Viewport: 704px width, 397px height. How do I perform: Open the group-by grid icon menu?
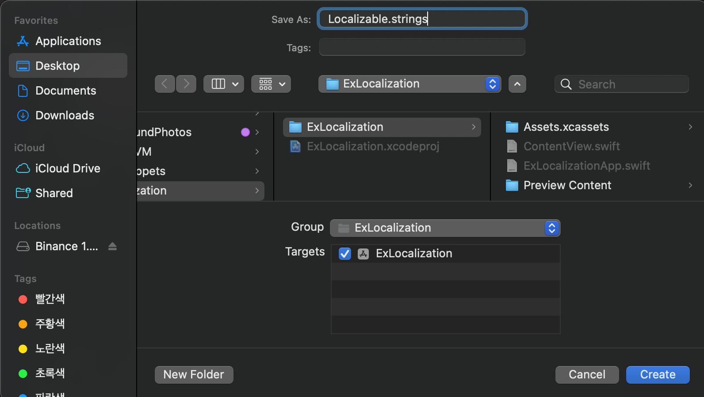coord(271,84)
